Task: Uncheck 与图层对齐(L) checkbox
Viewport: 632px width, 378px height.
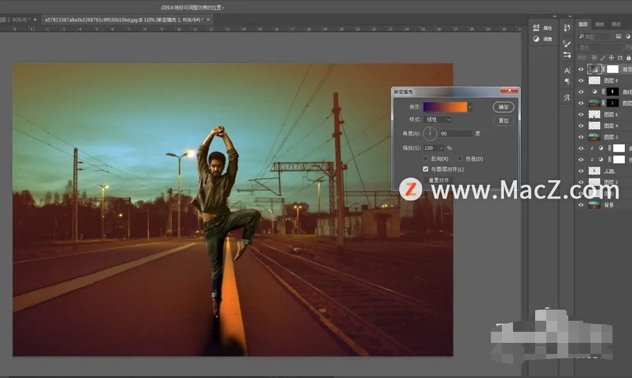Action: (425, 169)
